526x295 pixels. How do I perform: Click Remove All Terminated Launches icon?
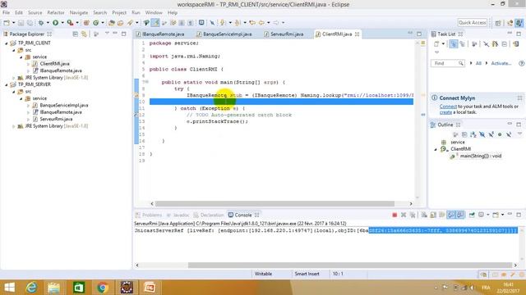point(413,215)
